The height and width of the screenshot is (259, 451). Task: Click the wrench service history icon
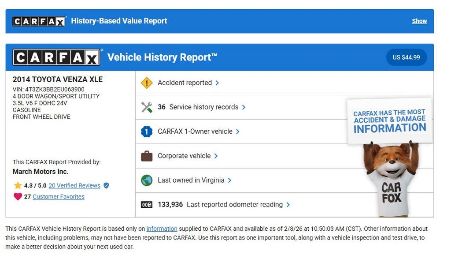tap(147, 107)
